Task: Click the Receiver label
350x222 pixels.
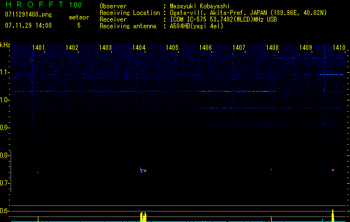Action: 113,19
